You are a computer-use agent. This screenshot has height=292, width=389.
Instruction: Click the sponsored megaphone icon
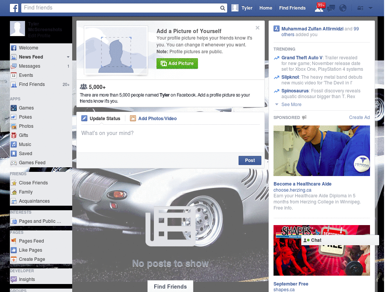pyautogui.click(x=304, y=117)
